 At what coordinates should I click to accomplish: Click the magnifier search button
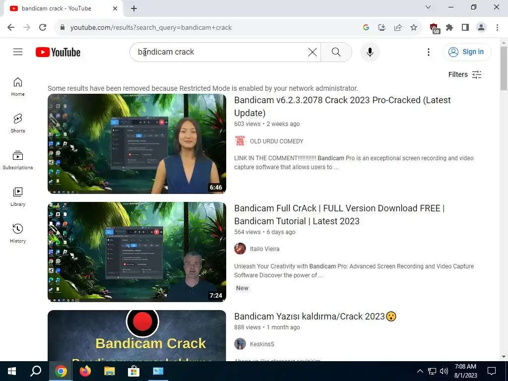(336, 52)
